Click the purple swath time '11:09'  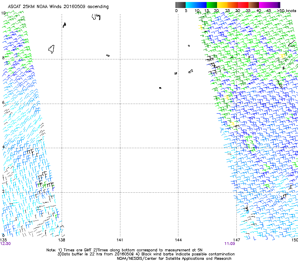[230, 244]
